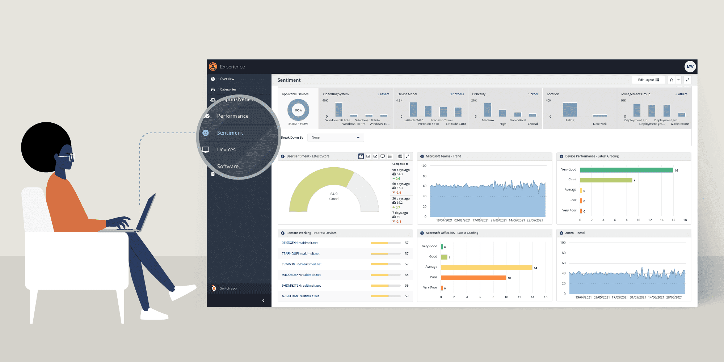Go to Overview in the sidebar
Viewport: 724px width, 362px height.
pos(227,79)
